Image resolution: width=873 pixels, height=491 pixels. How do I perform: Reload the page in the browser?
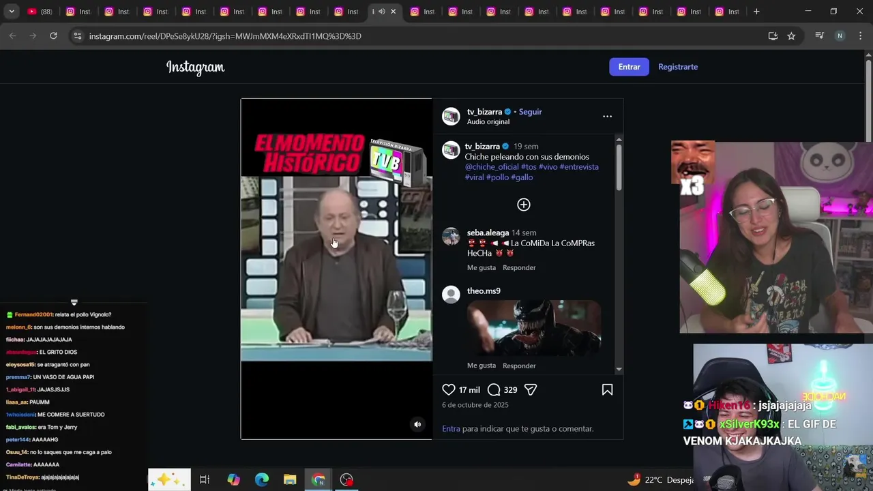[53, 36]
